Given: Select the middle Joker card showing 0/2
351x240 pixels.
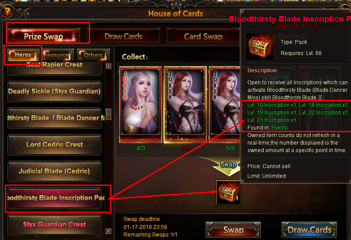Looking at the screenshot, I should pos(185,104).
